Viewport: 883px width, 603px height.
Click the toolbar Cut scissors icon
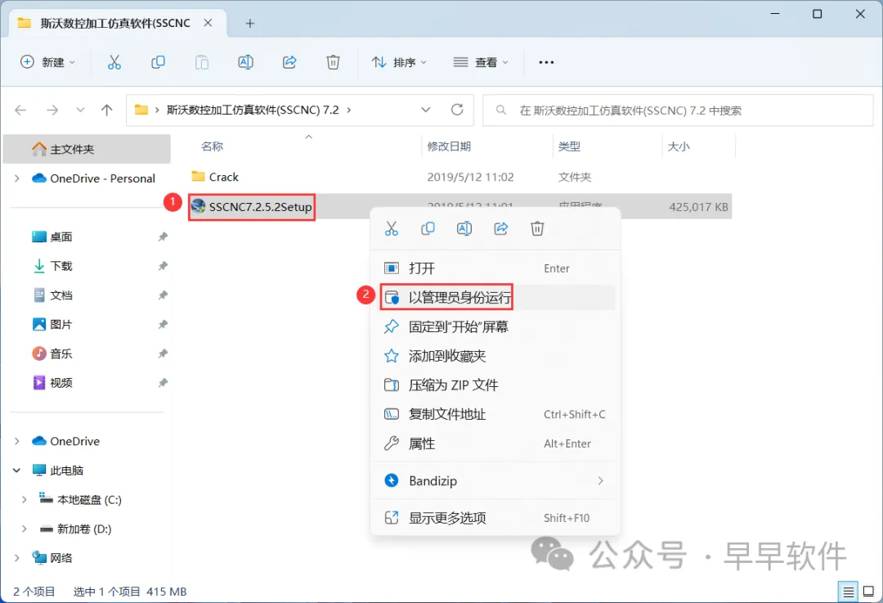[x=114, y=62]
